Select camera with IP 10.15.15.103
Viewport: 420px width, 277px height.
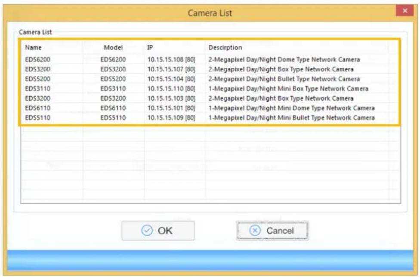(x=171, y=98)
